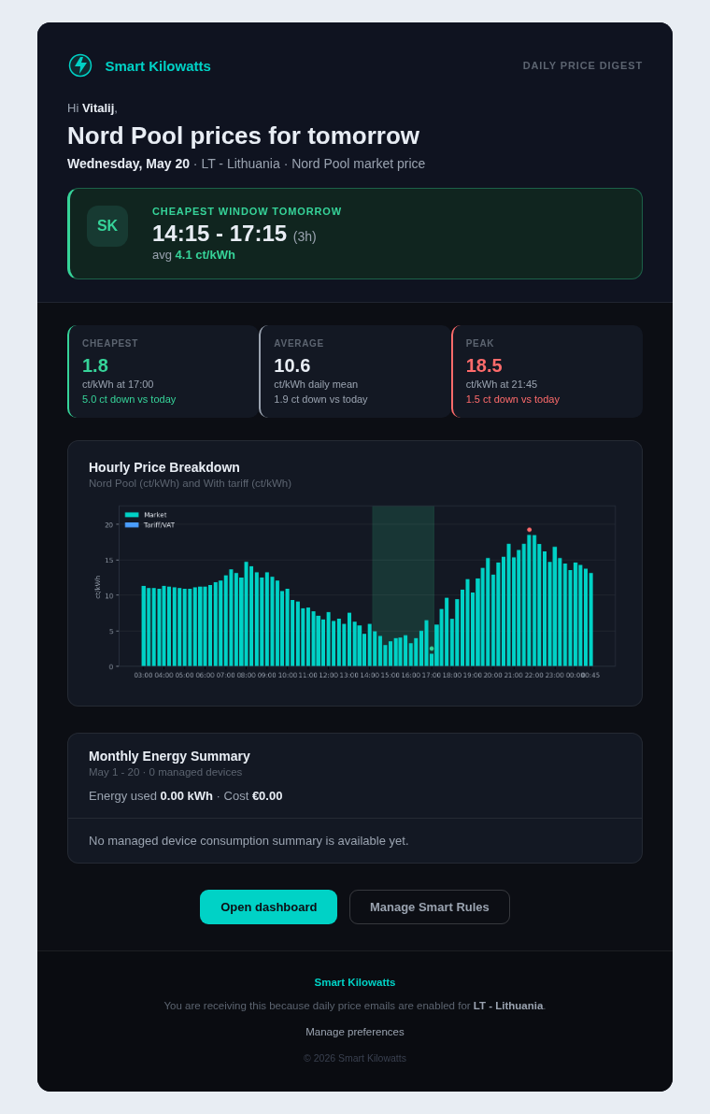This screenshot has height=1114, width=710.
Task: Open Manage Smart Rules
Action: pyautogui.click(x=430, y=907)
